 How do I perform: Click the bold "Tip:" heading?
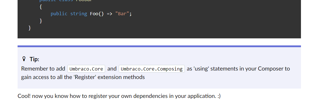tap(34, 59)
